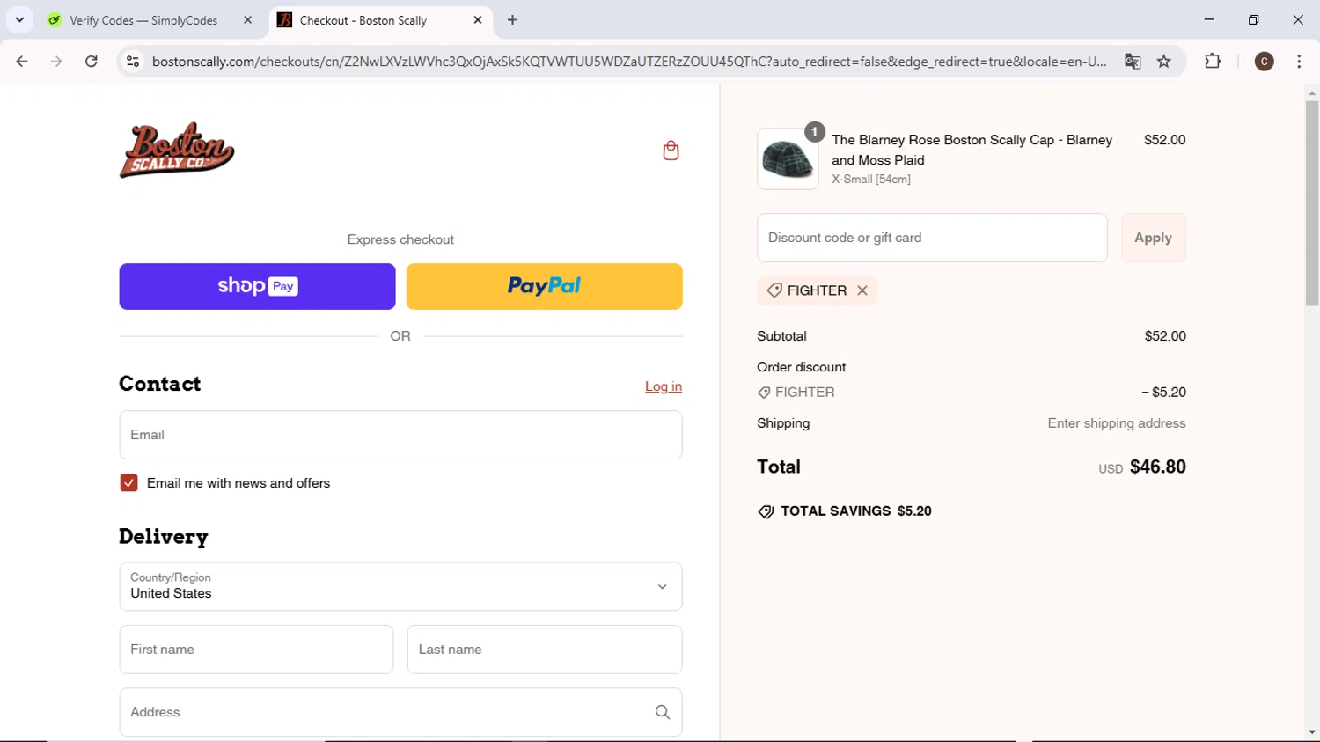Focus the Email input field

[x=400, y=435]
